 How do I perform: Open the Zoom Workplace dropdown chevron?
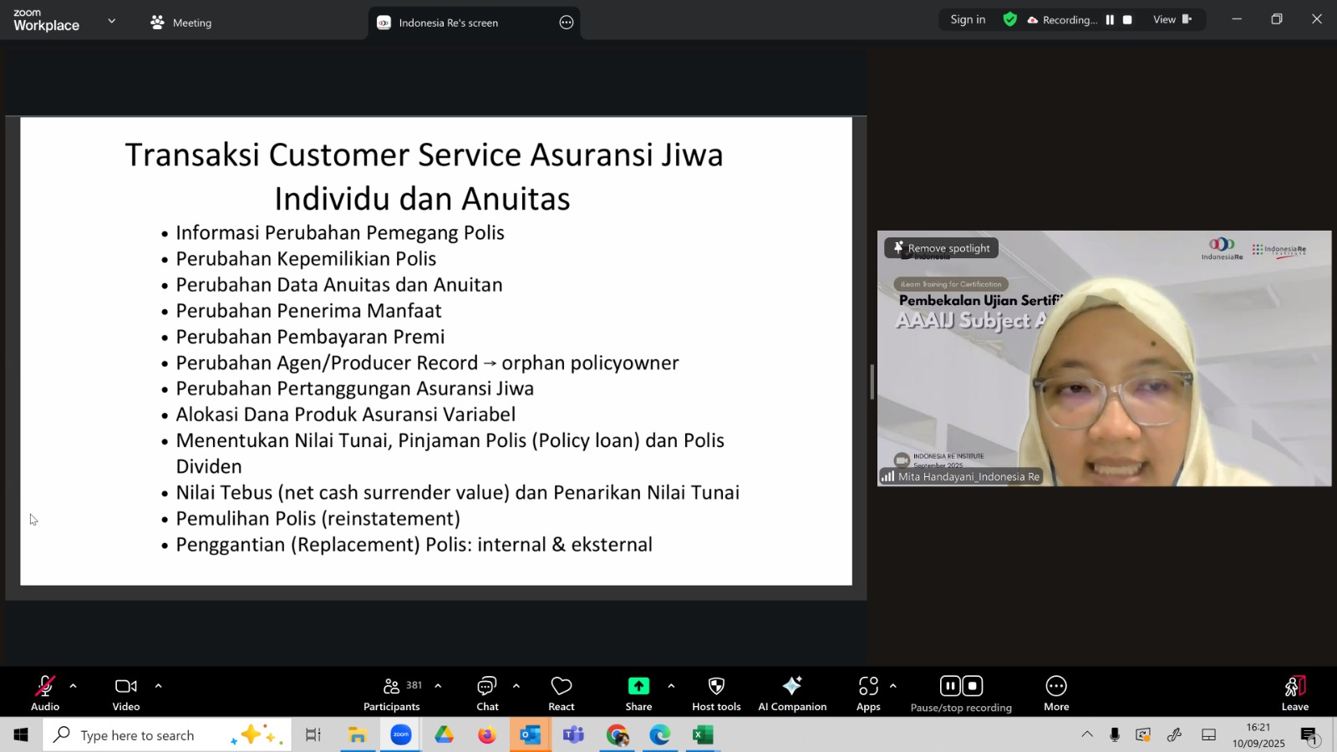(x=111, y=21)
